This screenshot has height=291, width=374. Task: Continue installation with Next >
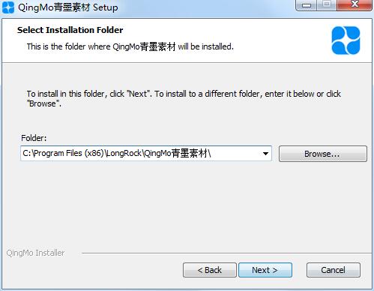[265, 270]
